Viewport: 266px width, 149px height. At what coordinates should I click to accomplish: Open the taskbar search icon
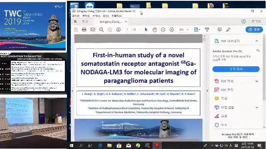tap(81, 145)
